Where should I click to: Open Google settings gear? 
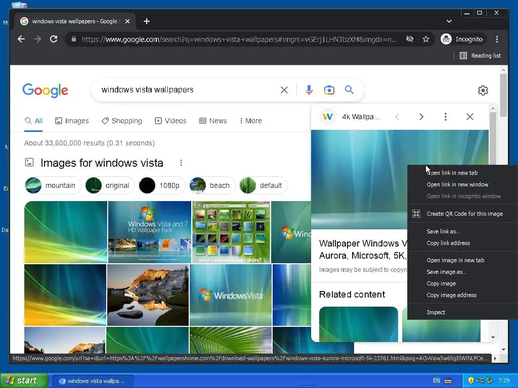click(483, 90)
